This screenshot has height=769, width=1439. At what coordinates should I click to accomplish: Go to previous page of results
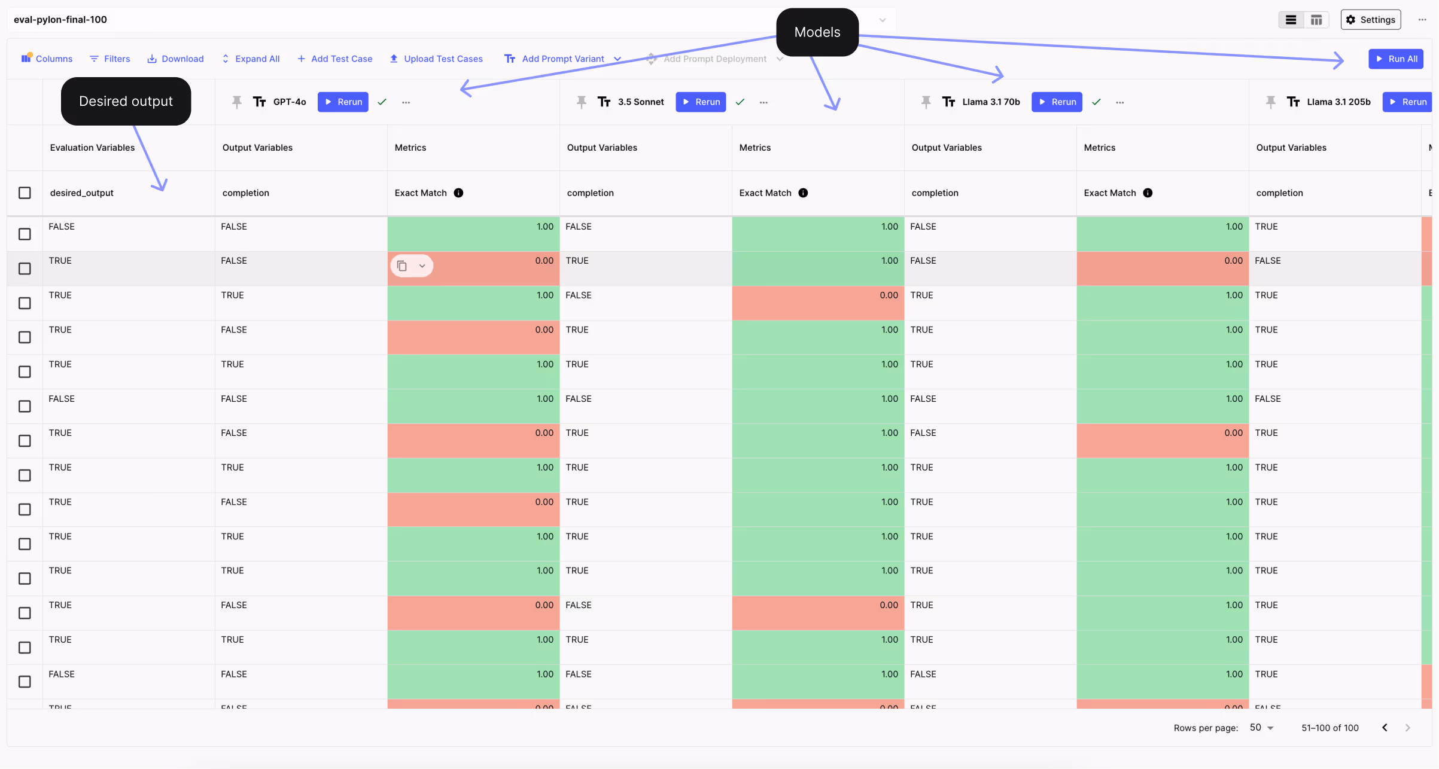[1385, 728]
